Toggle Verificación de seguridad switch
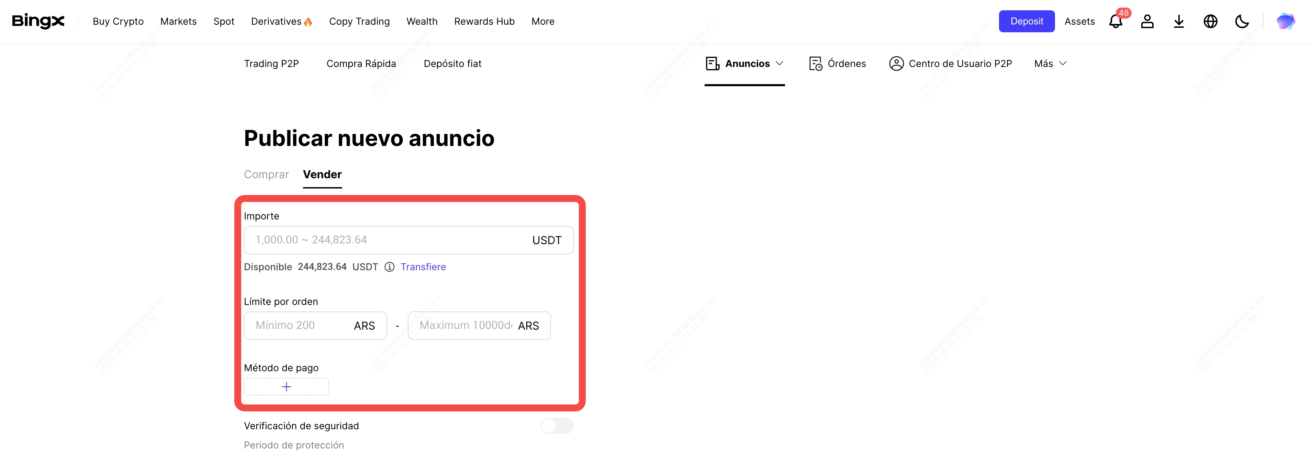Screen dimensions: 1313x467 [557, 426]
